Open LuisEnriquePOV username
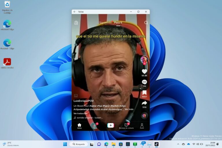 pos(84,101)
